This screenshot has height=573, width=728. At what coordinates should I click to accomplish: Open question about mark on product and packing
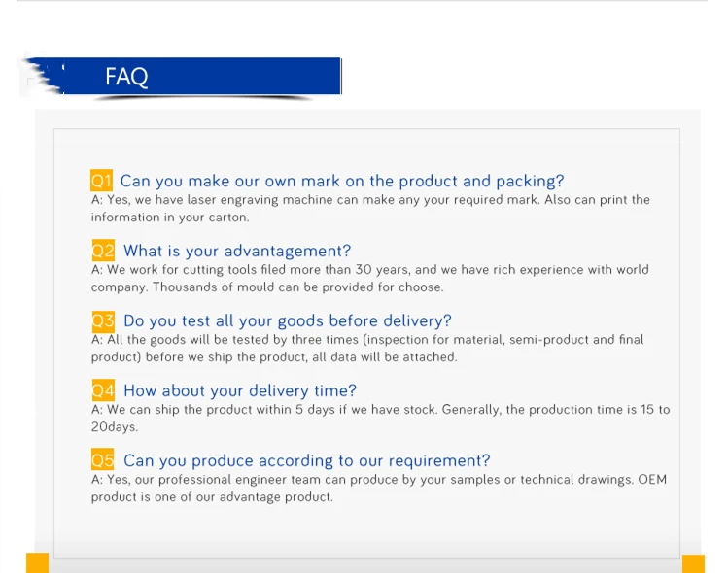(x=341, y=181)
